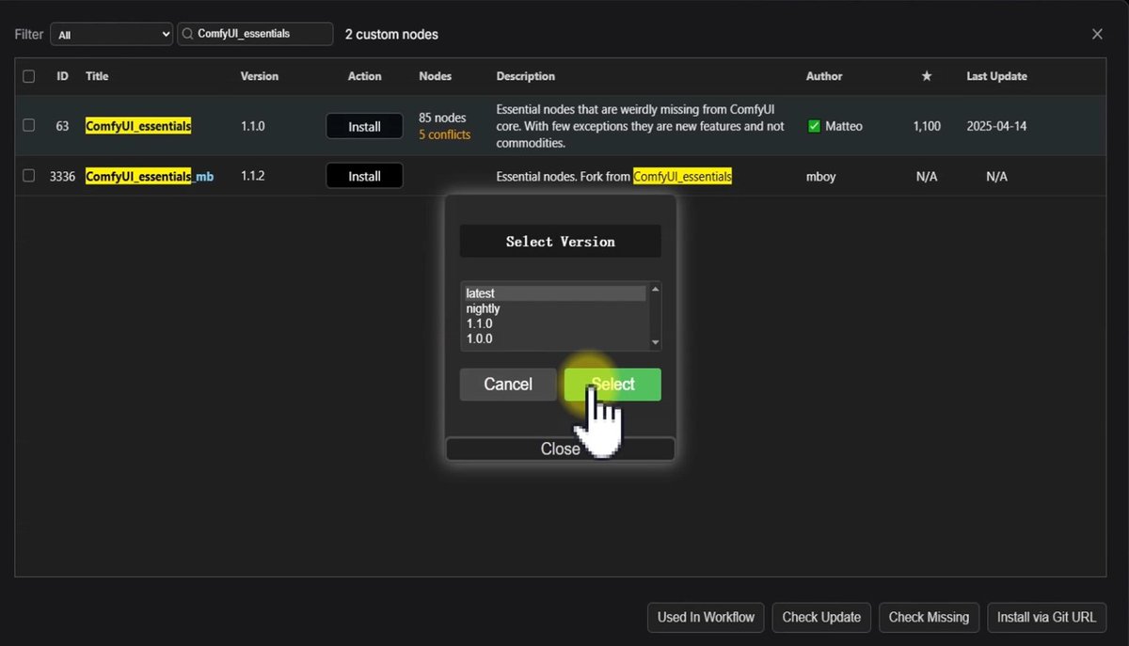Sort by the Title column header
The height and width of the screenshot is (646, 1129).
(x=97, y=76)
